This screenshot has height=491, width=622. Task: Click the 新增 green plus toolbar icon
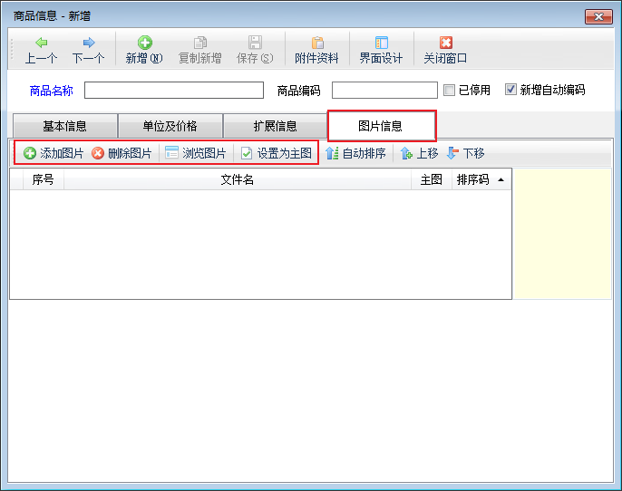(x=144, y=43)
